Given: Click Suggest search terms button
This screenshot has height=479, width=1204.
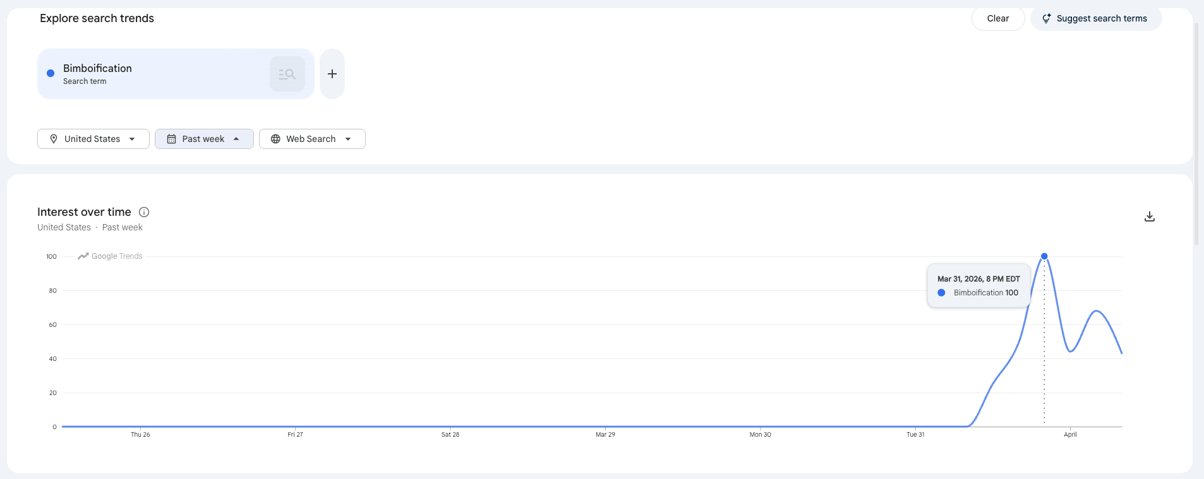Looking at the screenshot, I should pyautogui.click(x=1096, y=18).
